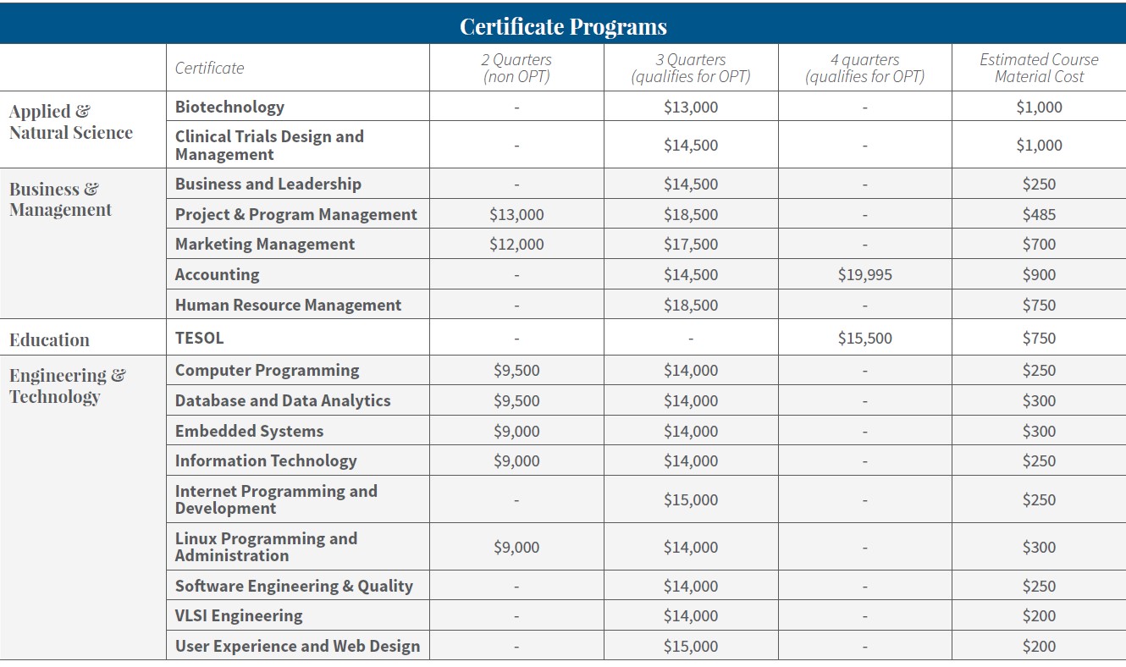Click User Experience and Web Design entry
This screenshot has width=1126, height=667.
(298, 646)
